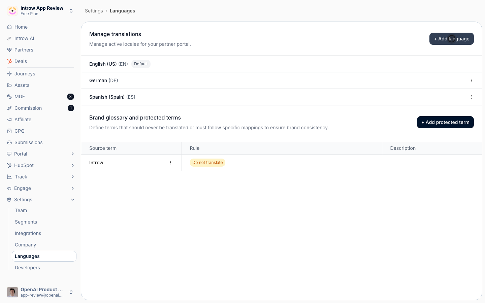Image resolution: width=485 pixels, height=303 pixels.
Task: Select Languages in settings menu
Action: [44, 256]
